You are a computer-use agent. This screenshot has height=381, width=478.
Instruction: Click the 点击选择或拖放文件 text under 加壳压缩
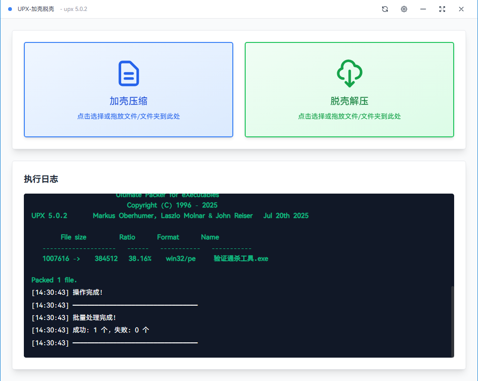(128, 116)
